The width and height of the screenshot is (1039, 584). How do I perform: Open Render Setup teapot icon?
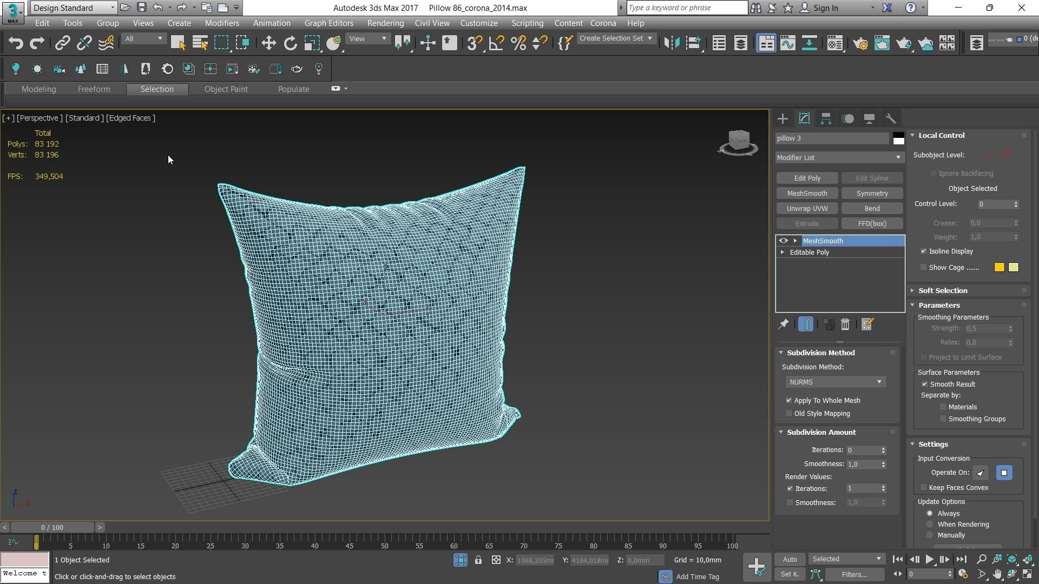[x=860, y=43]
